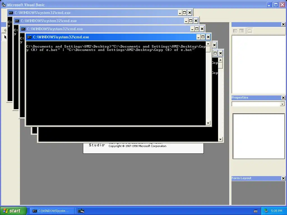Click the Properties object combo box field
287x215 pixels.
coord(258,104)
